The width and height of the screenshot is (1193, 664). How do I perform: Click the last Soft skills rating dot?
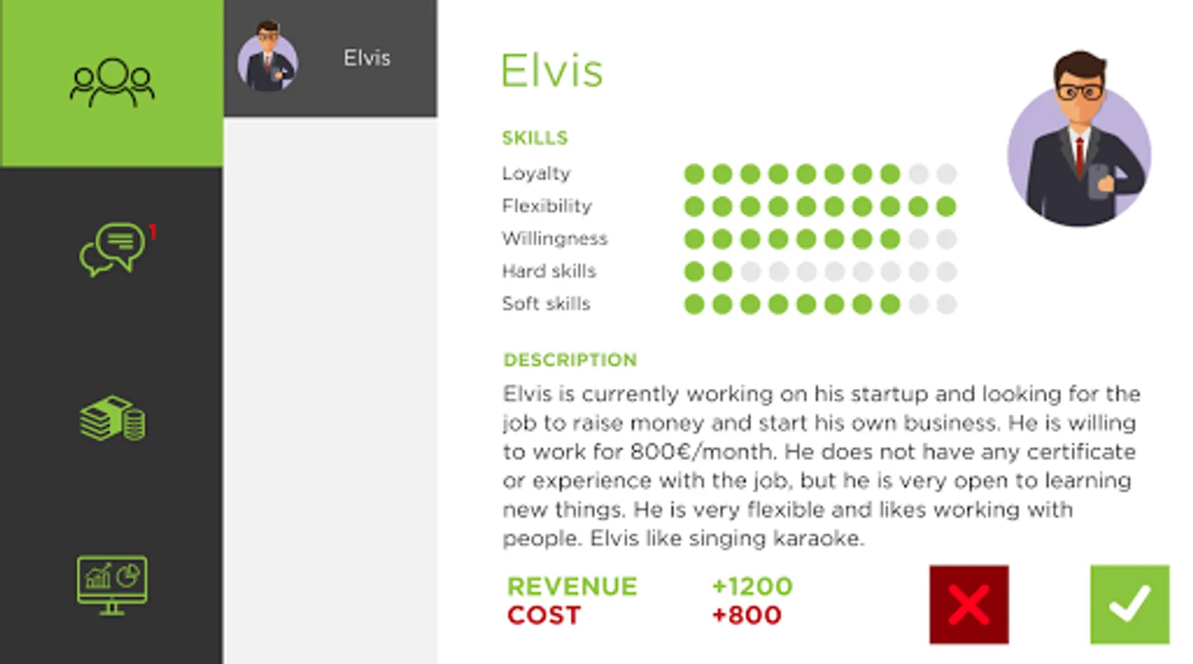click(x=947, y=304)
